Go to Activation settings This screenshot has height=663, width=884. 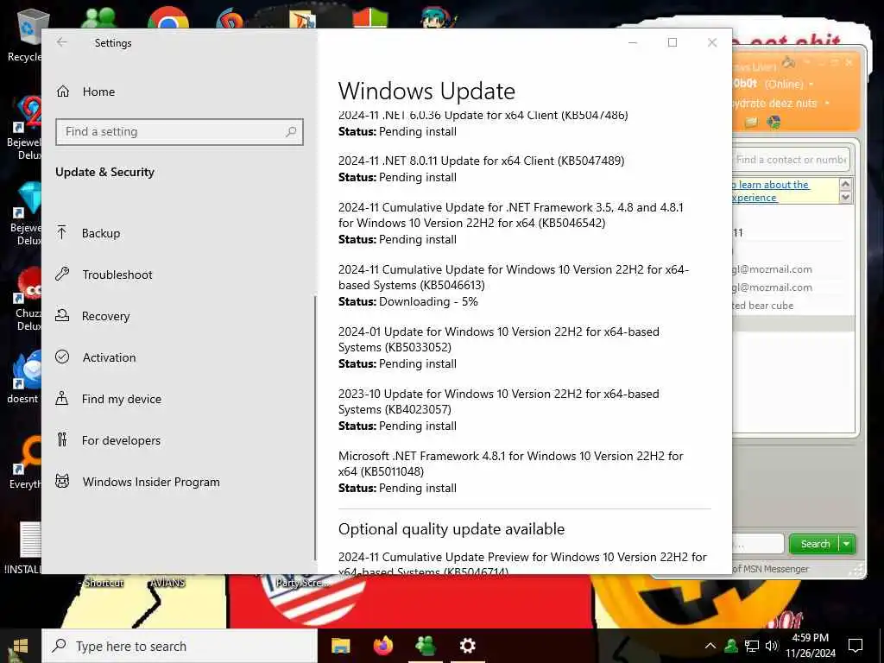click(96, 357)
